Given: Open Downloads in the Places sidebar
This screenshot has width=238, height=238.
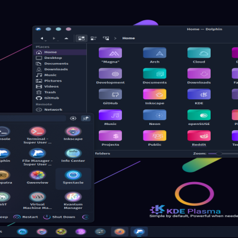Looking at the screenshot, I should 60,70.
